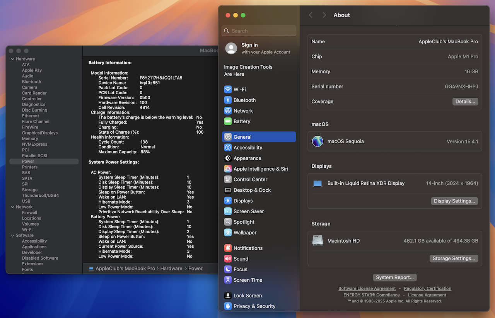Click AppleClub's MacBook Pro in path bar
495x318 pixels.
coord(125,269)
